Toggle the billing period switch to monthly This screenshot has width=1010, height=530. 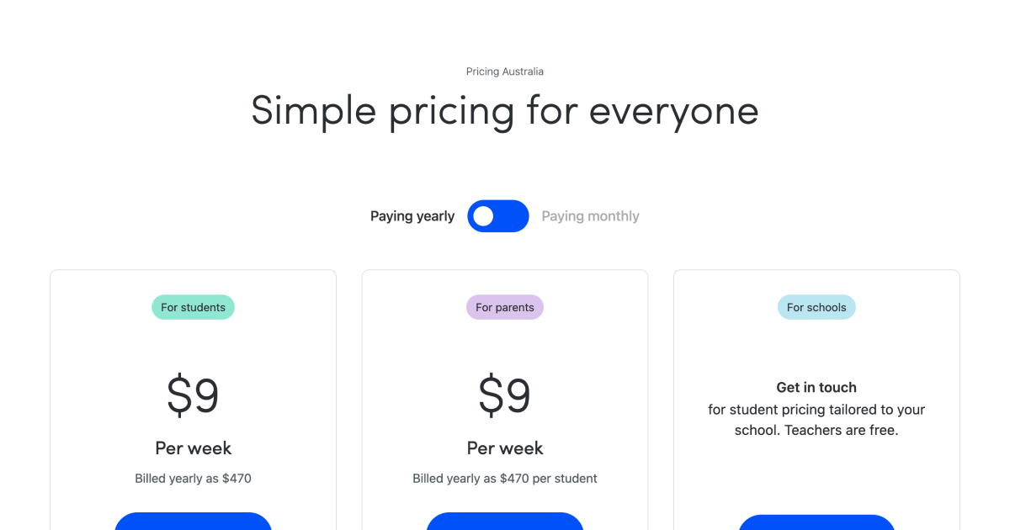(498, 216)
